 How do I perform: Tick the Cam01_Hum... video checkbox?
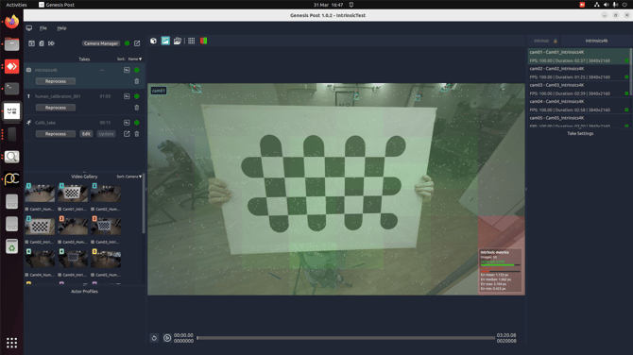point(27,209)
